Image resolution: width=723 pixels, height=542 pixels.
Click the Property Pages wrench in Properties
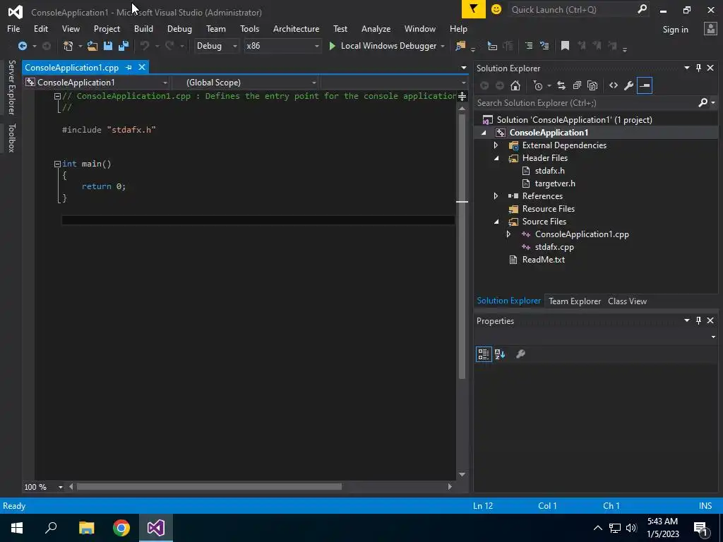click(x=520, y=354)
